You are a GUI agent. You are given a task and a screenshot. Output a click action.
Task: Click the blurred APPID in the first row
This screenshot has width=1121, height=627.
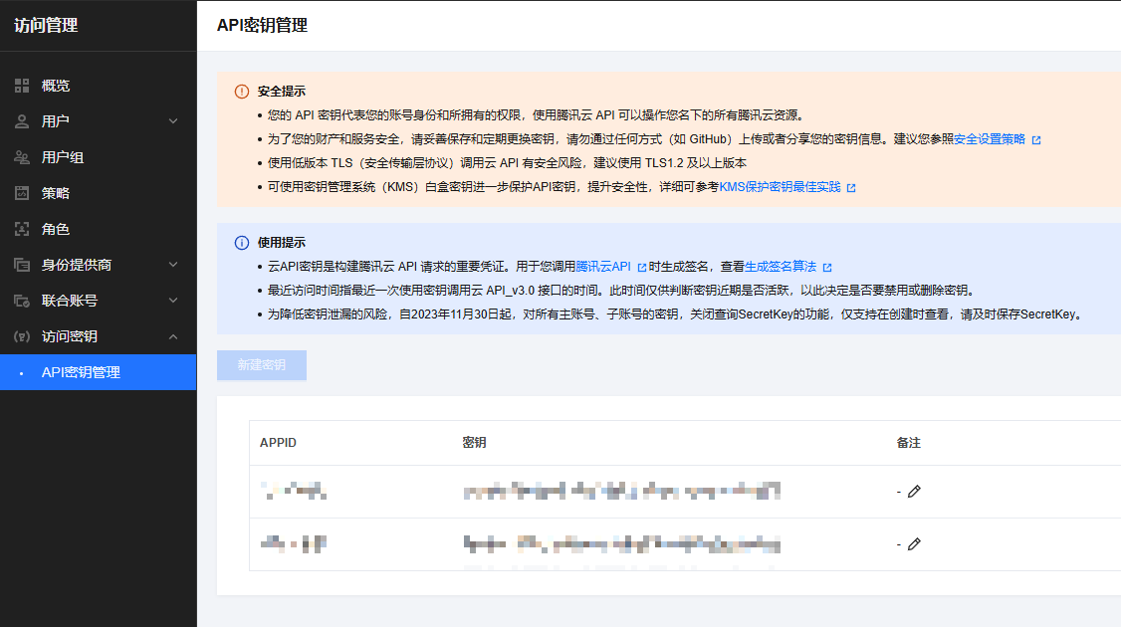(294, 491)
